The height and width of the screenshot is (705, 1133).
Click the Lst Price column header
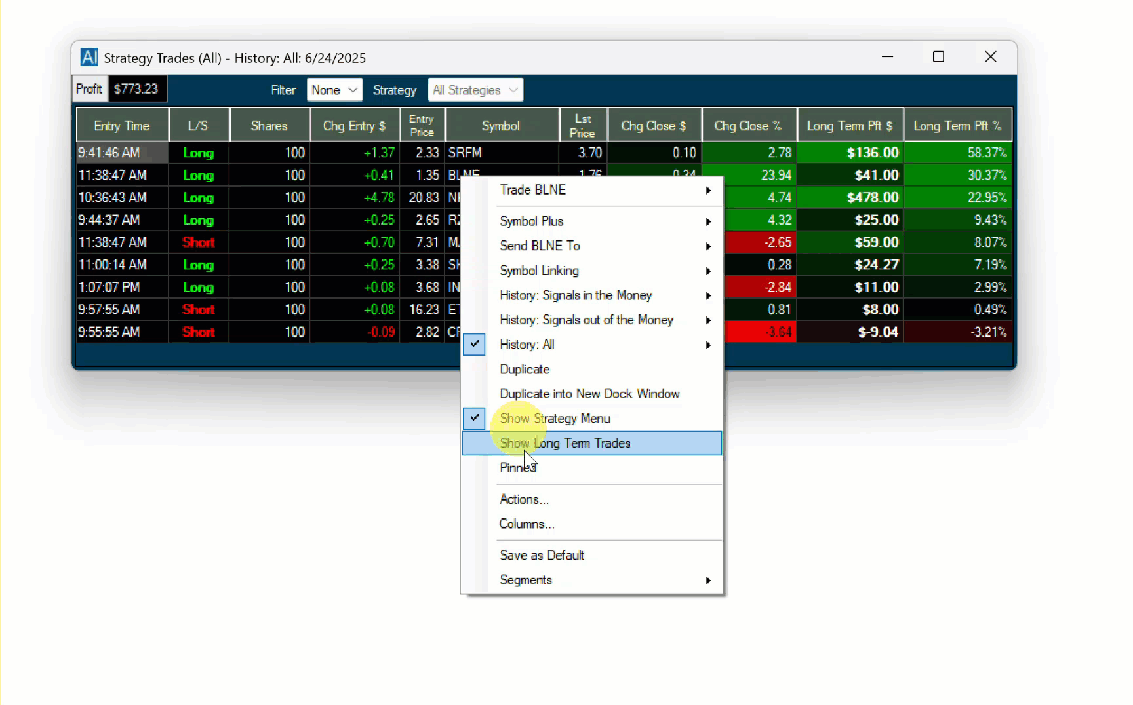click(x=583, y=125)
